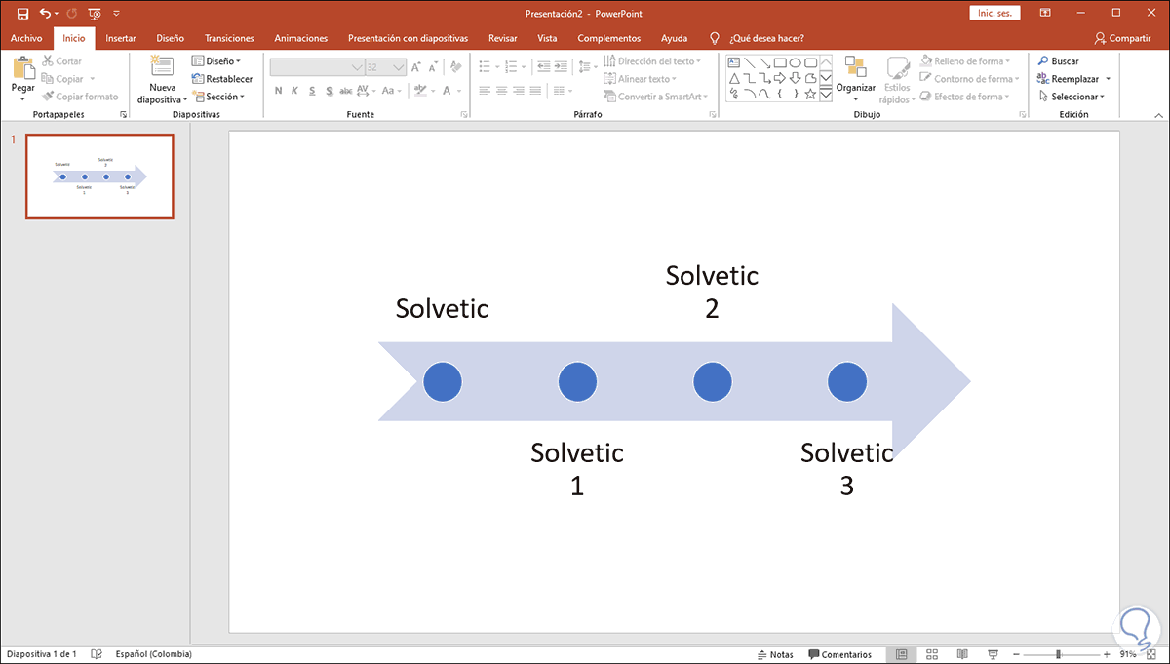Align text left
The image size is (1170, 664).
coord(485,91)
